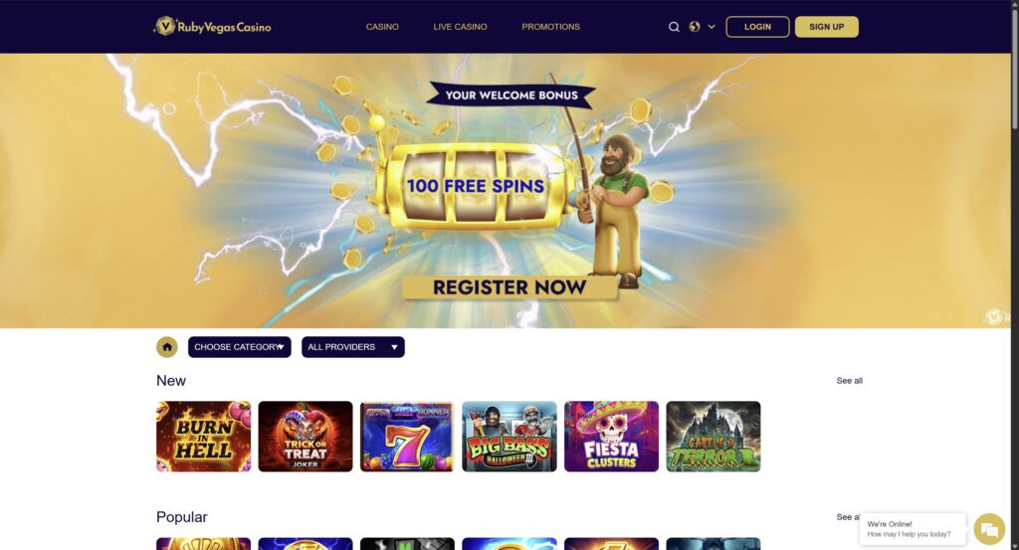Open the Super Seven slot thumbnail
The width and height of the screenshot is (1019, 550).
coord(407,437)
